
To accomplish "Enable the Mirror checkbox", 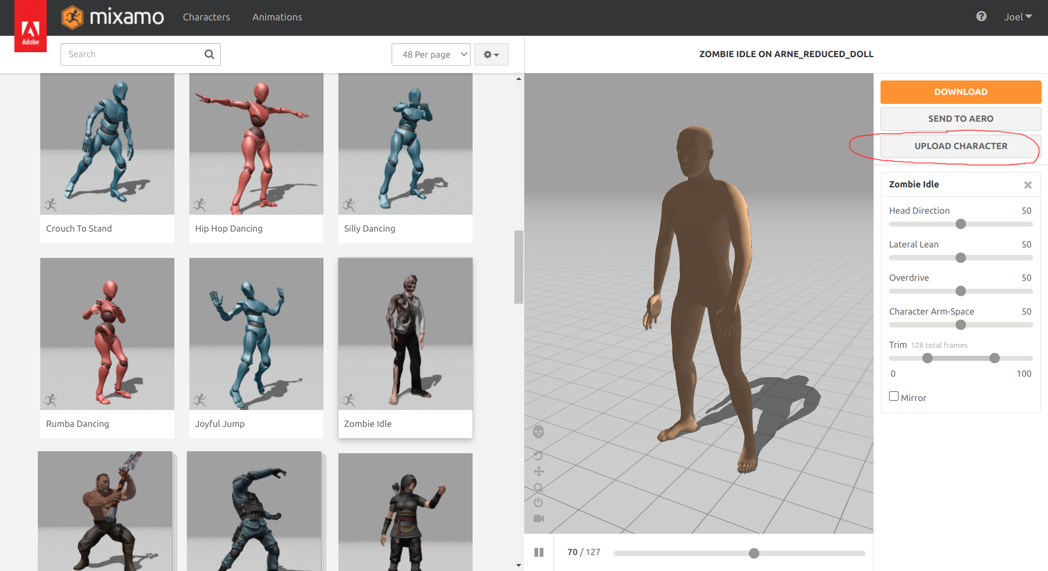I will click(x=893, y=396).
